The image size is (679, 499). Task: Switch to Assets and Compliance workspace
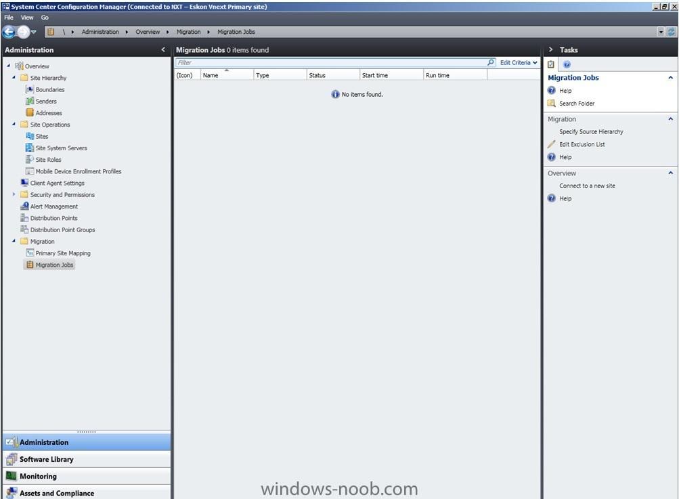tap(87, 492)
